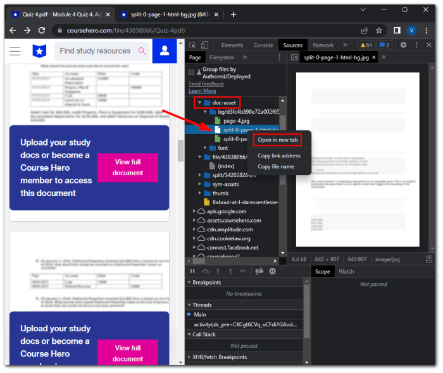Collapse the doc-asset folder
The height and width of the screenshot is (373, 443).
[199, 102]
